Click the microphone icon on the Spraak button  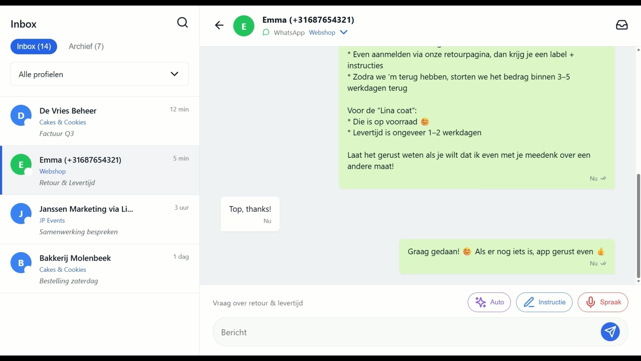coord(591,302)
